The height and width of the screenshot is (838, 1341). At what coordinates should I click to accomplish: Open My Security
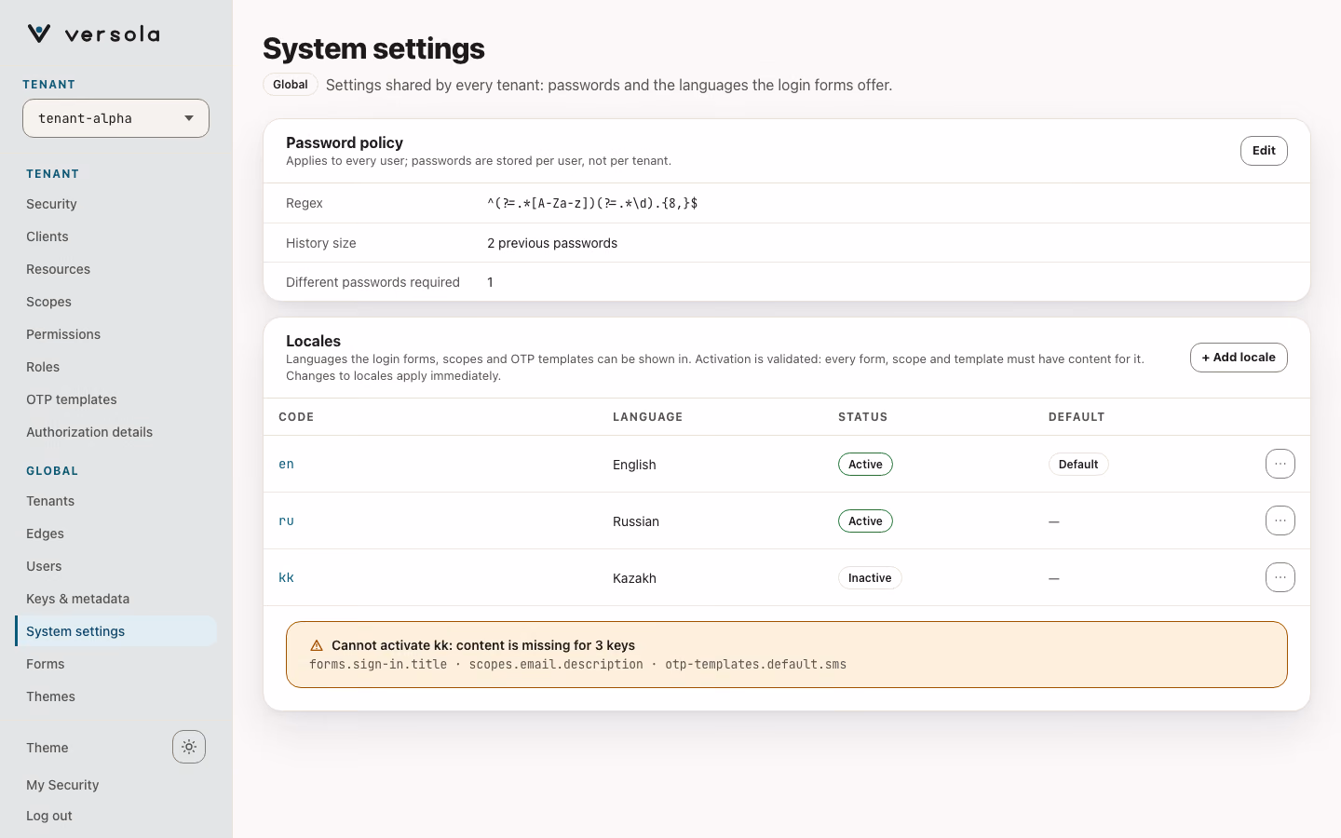(x=62, y=785)
